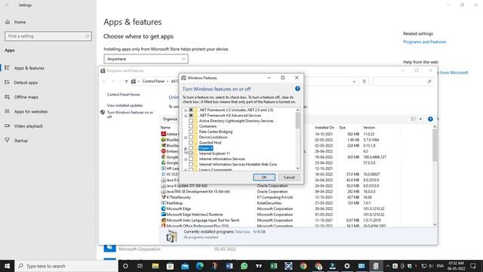Go to Settings Home
Viewport: 483px width, 272px height.
pyautogui.click(x=20, y=22)
